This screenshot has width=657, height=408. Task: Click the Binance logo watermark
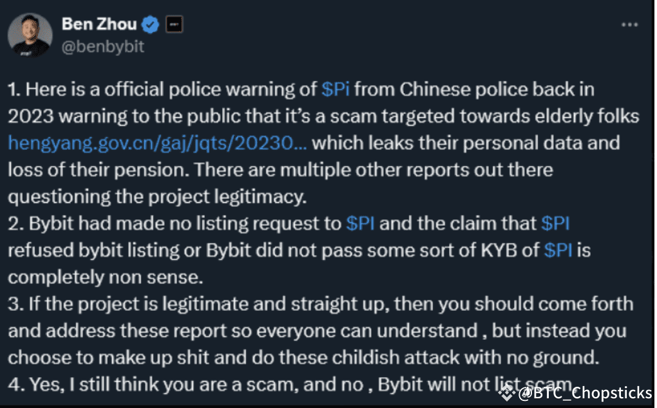[x=512, y=393]
